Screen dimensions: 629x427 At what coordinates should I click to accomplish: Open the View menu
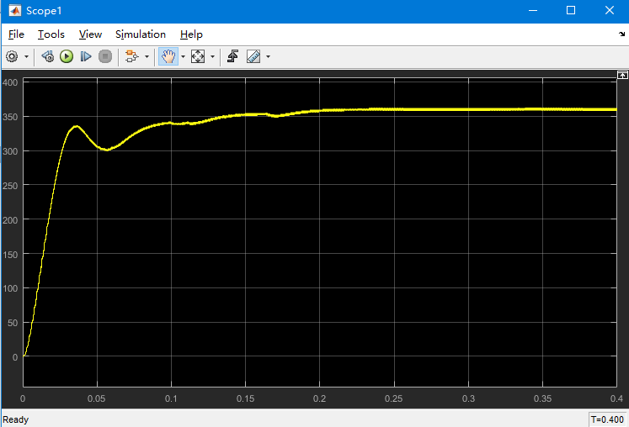[x=90, y=34]
